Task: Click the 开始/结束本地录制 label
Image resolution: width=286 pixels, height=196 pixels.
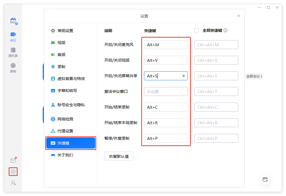Action: point(121,123)
